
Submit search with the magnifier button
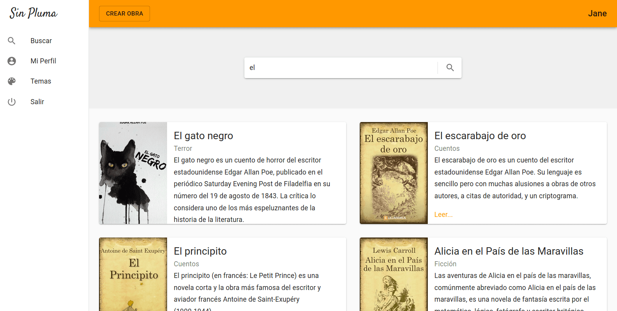[x=450, y=68]
